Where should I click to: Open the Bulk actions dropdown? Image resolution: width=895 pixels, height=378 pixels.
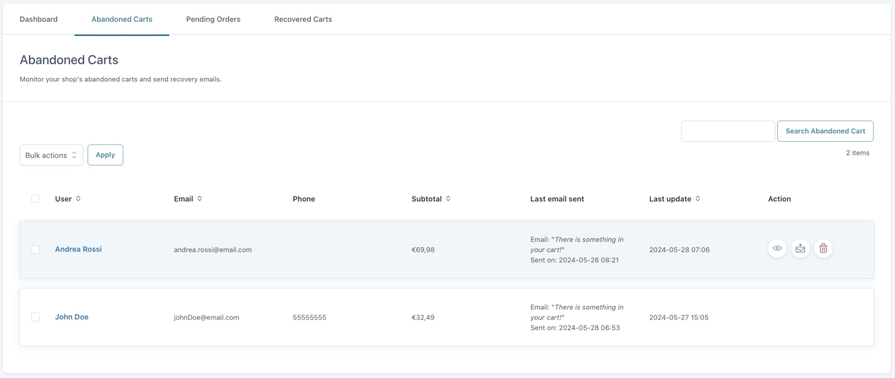(x=51, y=155)
